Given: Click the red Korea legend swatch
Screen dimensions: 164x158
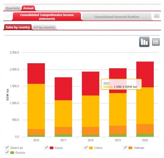Looking at the screenshot, I should tap(52, 148).
